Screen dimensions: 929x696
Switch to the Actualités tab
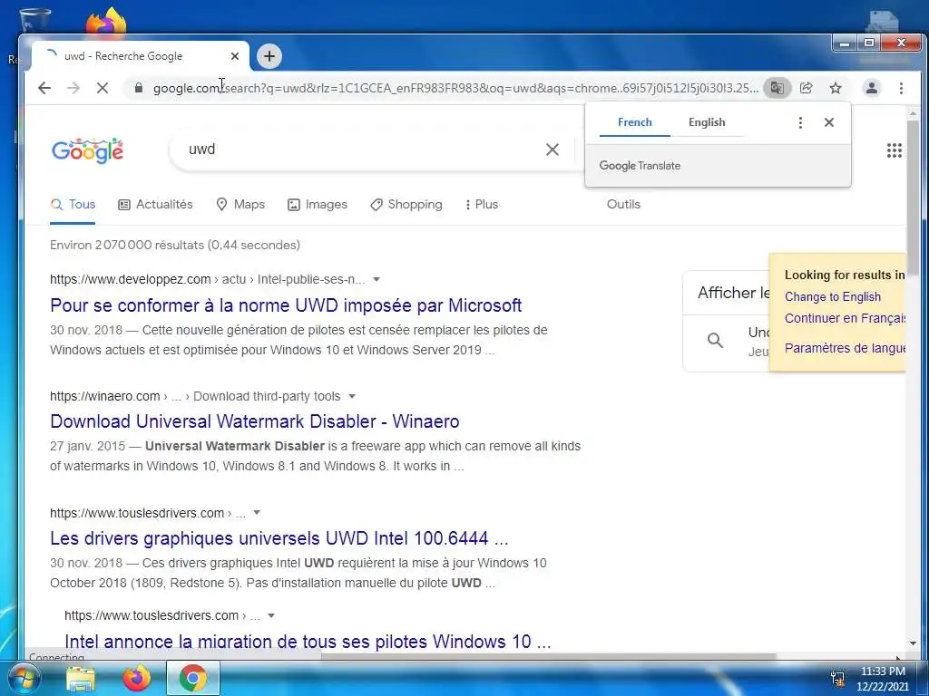(x=156, y=205)
